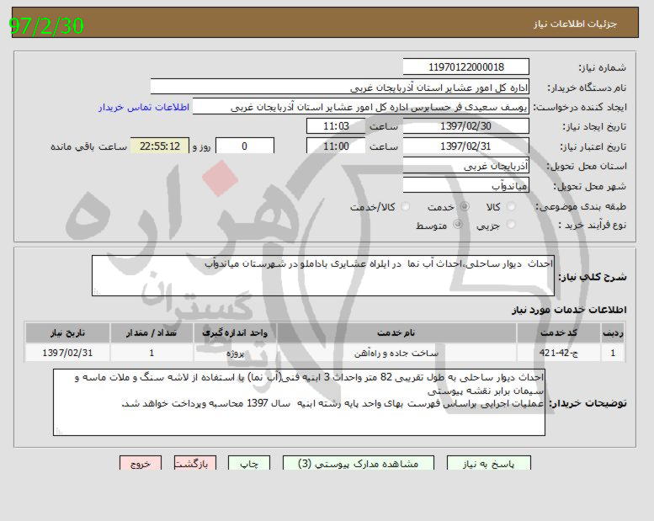This screenshot has height=521, width=654.
Task: Click the نوع فرآیند خرید label
Action: [x=593, y=226]
